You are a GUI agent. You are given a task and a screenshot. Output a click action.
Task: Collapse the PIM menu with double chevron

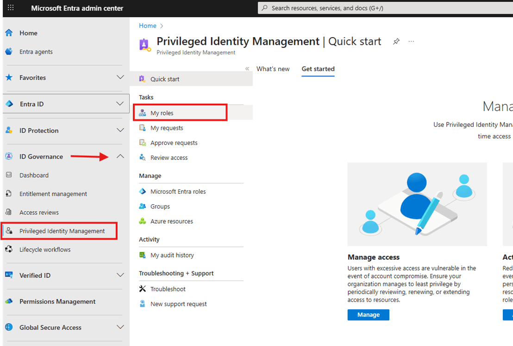click(x=247, y=69)
